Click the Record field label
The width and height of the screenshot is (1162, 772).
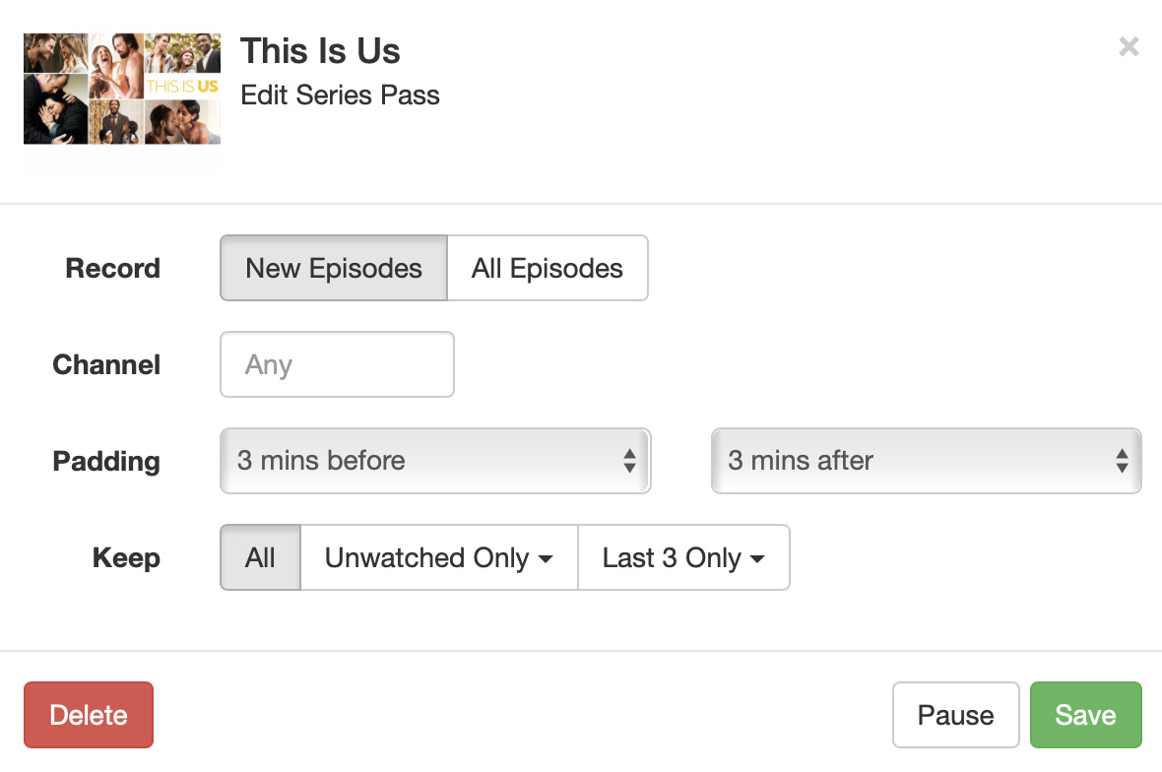click(112, 268)
